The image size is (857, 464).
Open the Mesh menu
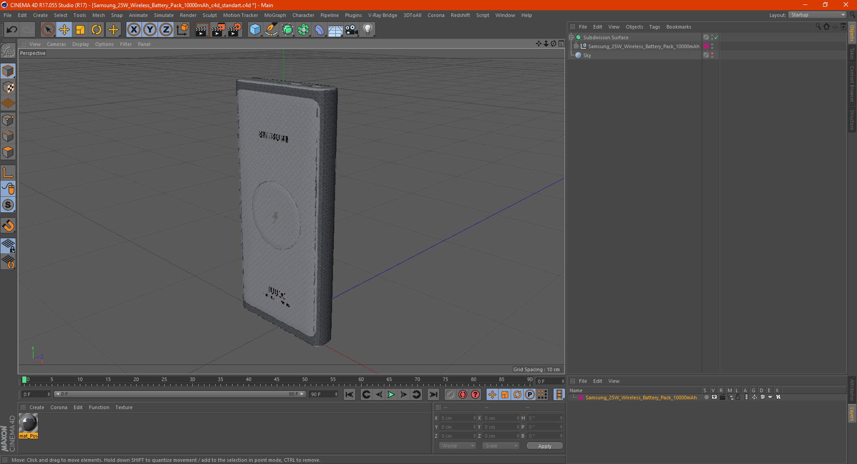pyautogui.click(x=99, y=15)
